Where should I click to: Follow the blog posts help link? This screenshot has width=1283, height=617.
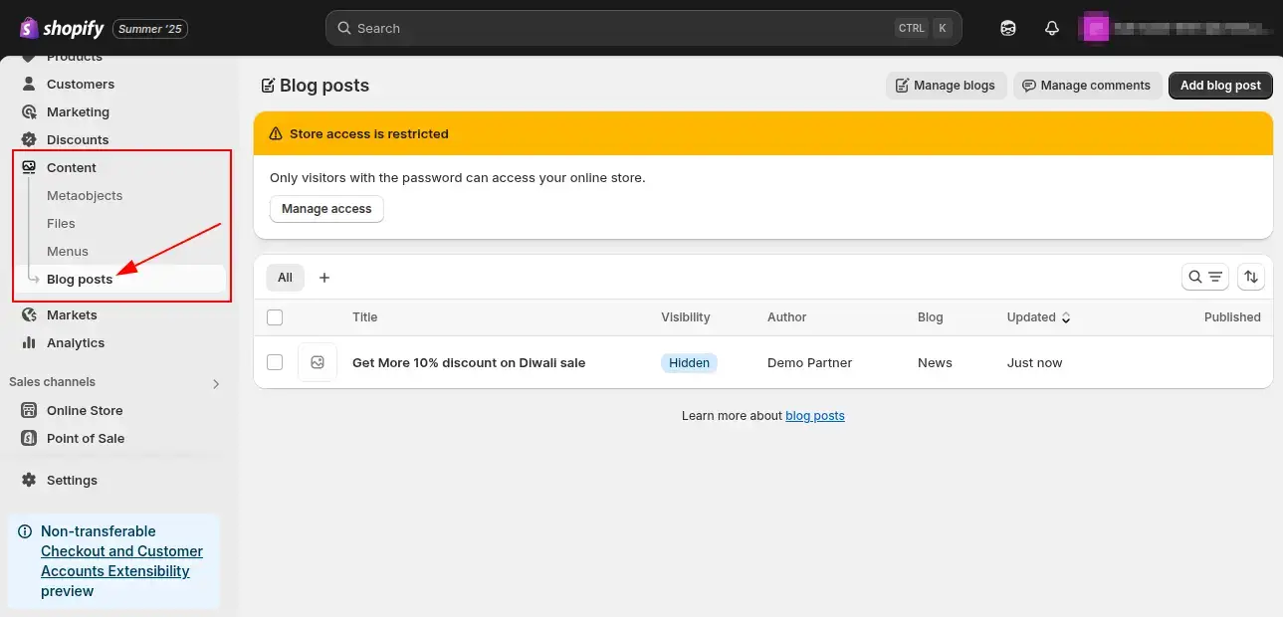click(814, 416)
